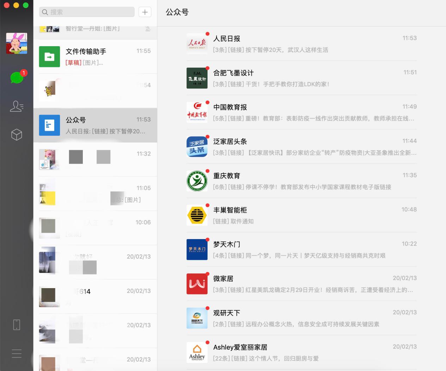Image resolution: width=446 pixels, height=371 pixels.
Task: Open the chat timestamped 11:54
Action: [x=95, y=91]
